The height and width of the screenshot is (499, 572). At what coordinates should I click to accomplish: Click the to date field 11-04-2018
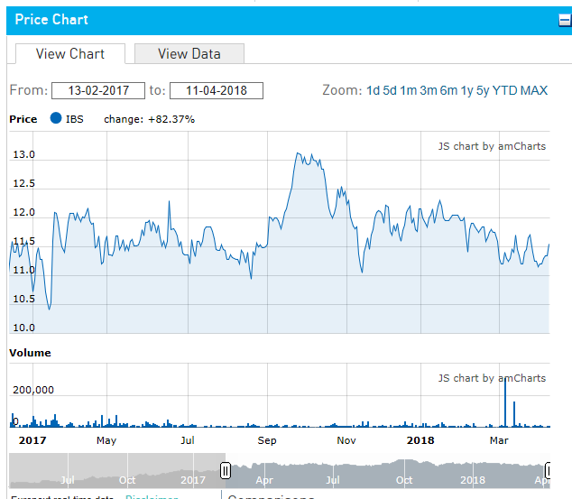coord(217,90)
